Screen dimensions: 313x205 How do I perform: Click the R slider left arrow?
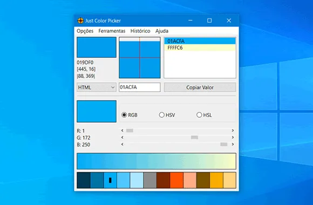[123, 131]
